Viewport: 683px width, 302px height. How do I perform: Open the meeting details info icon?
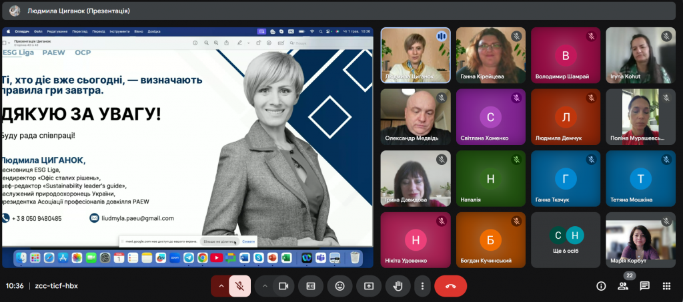601,286
